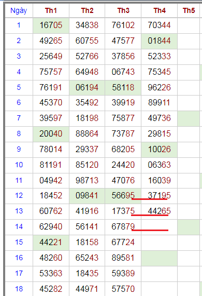
Task: Select highlighted cell 01844
Action: click(159, 41)
